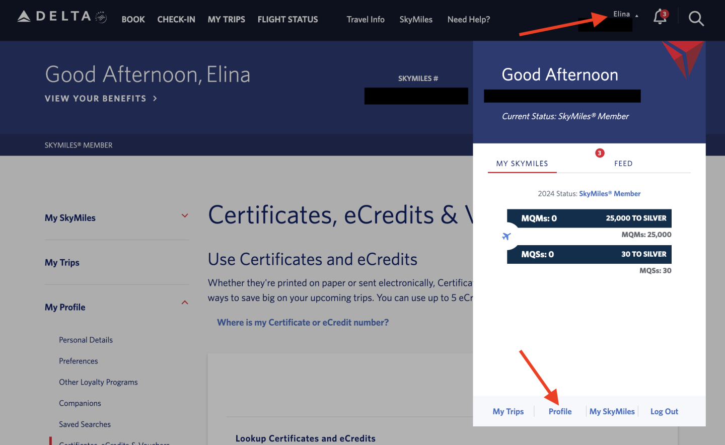Click the Use Certificates and eCredits heading

[313, 259]
